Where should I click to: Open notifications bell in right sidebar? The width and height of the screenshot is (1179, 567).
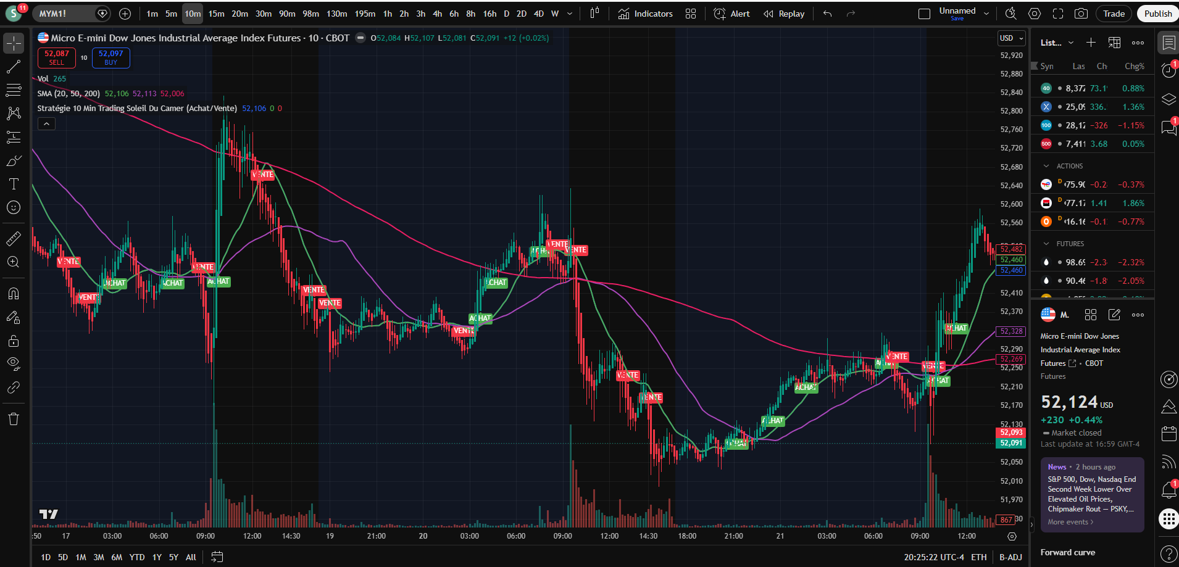1169,490
